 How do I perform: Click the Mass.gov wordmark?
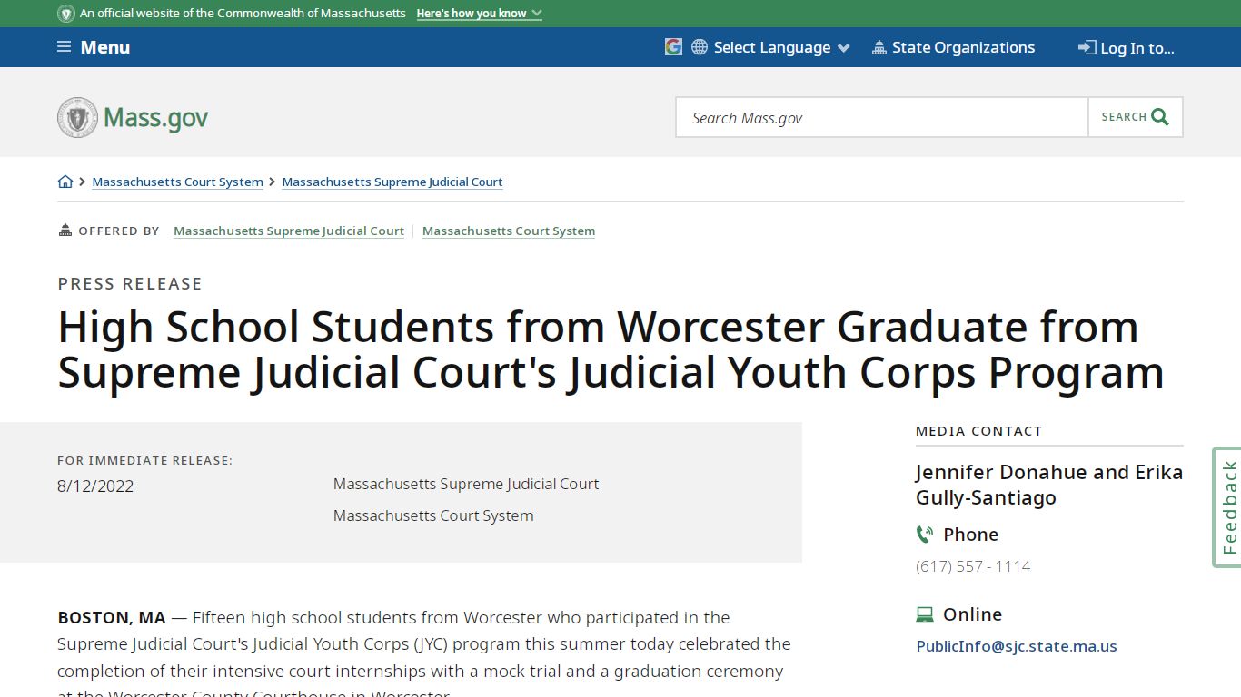pos(156,118)
